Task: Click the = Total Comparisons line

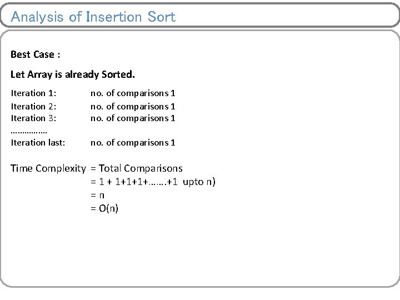Action: coord(137,168)
